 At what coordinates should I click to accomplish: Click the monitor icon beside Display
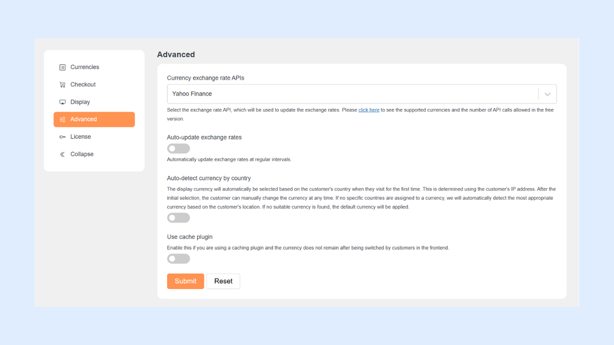pyautogui.click(x=62, y=102)
